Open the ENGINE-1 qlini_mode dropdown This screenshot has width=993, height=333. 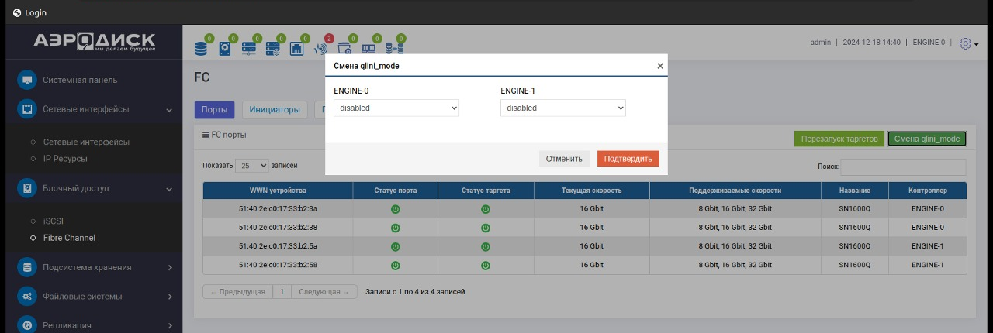click(563, 108)
